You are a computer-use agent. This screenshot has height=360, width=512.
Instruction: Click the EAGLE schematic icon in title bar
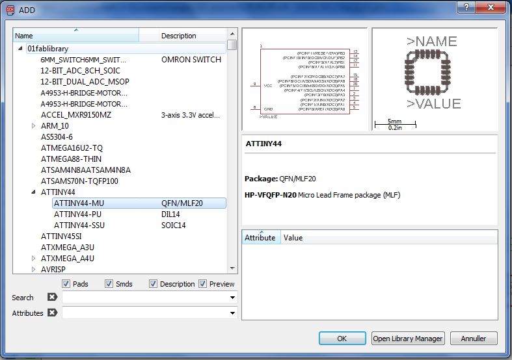pos(11,10)
